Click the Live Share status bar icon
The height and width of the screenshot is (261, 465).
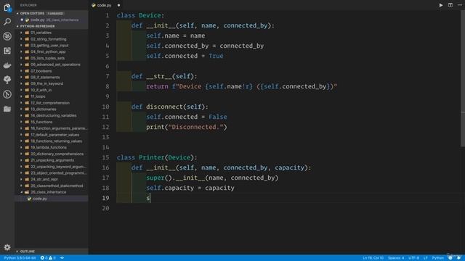(x=62, y=258)
